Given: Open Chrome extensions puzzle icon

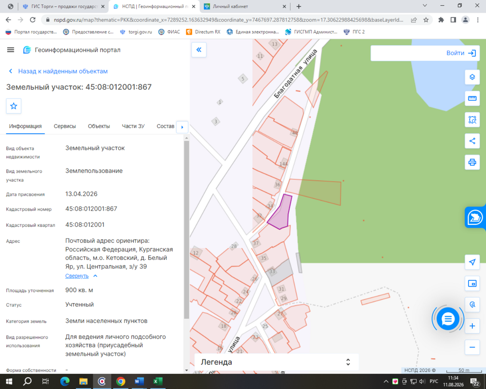Looking at the screenshot, I should tap(441, 20).
